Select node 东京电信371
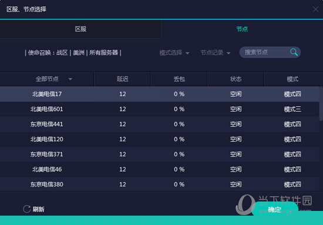This screenshot has width=323, height=225. pos(160,154)
